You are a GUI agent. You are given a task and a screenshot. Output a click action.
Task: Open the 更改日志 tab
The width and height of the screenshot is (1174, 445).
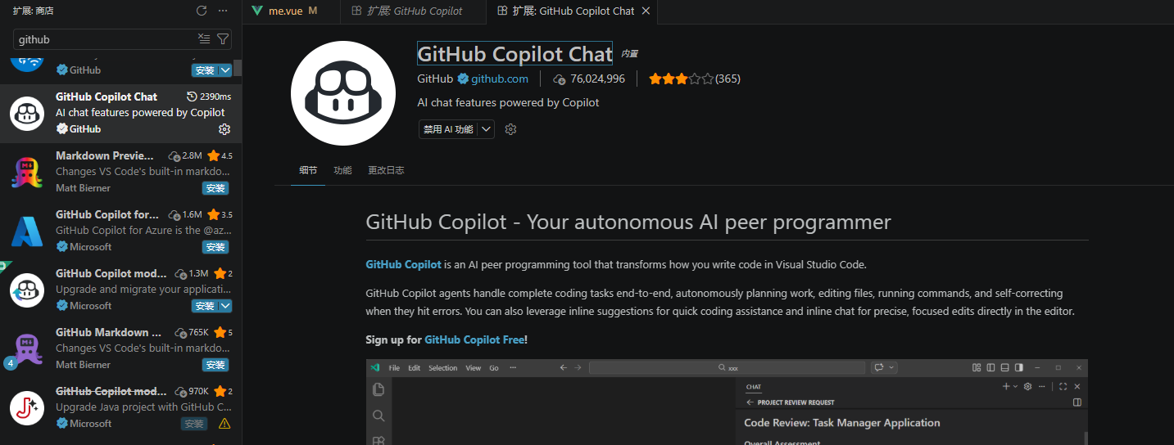point(386,171)
